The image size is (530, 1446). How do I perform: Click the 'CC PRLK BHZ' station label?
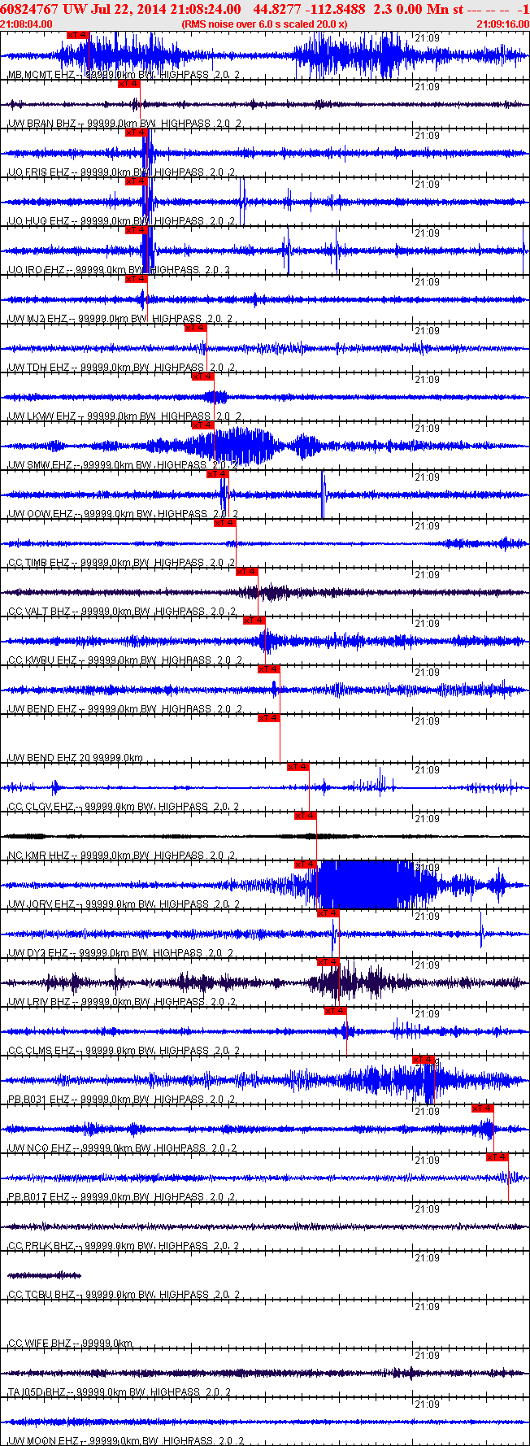(40, 1246)
